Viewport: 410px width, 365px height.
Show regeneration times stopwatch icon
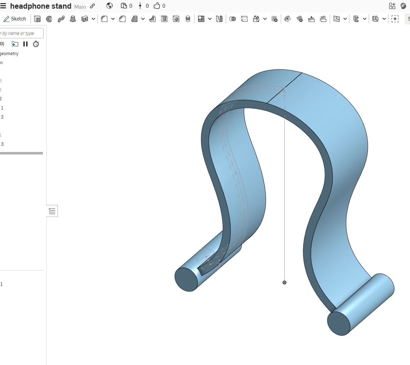point(36,44)
